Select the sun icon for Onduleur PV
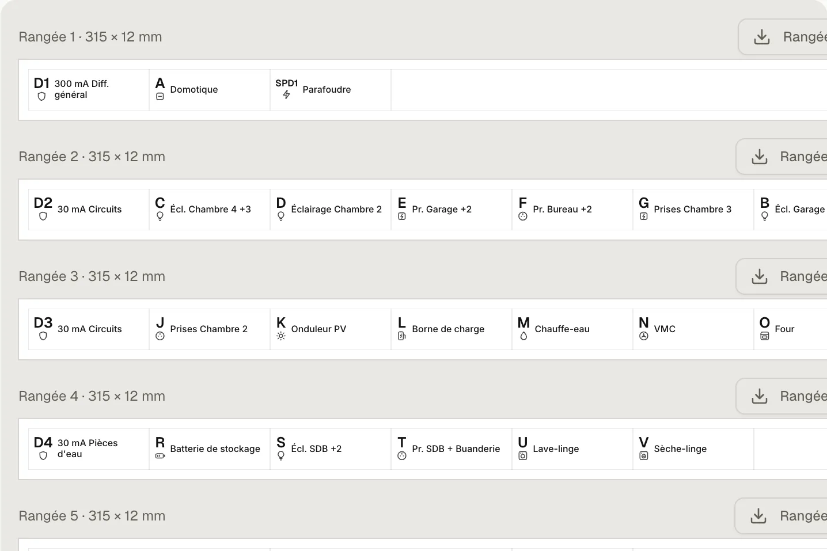This screenshot has width=827, height=551. [x=281, y=336]
